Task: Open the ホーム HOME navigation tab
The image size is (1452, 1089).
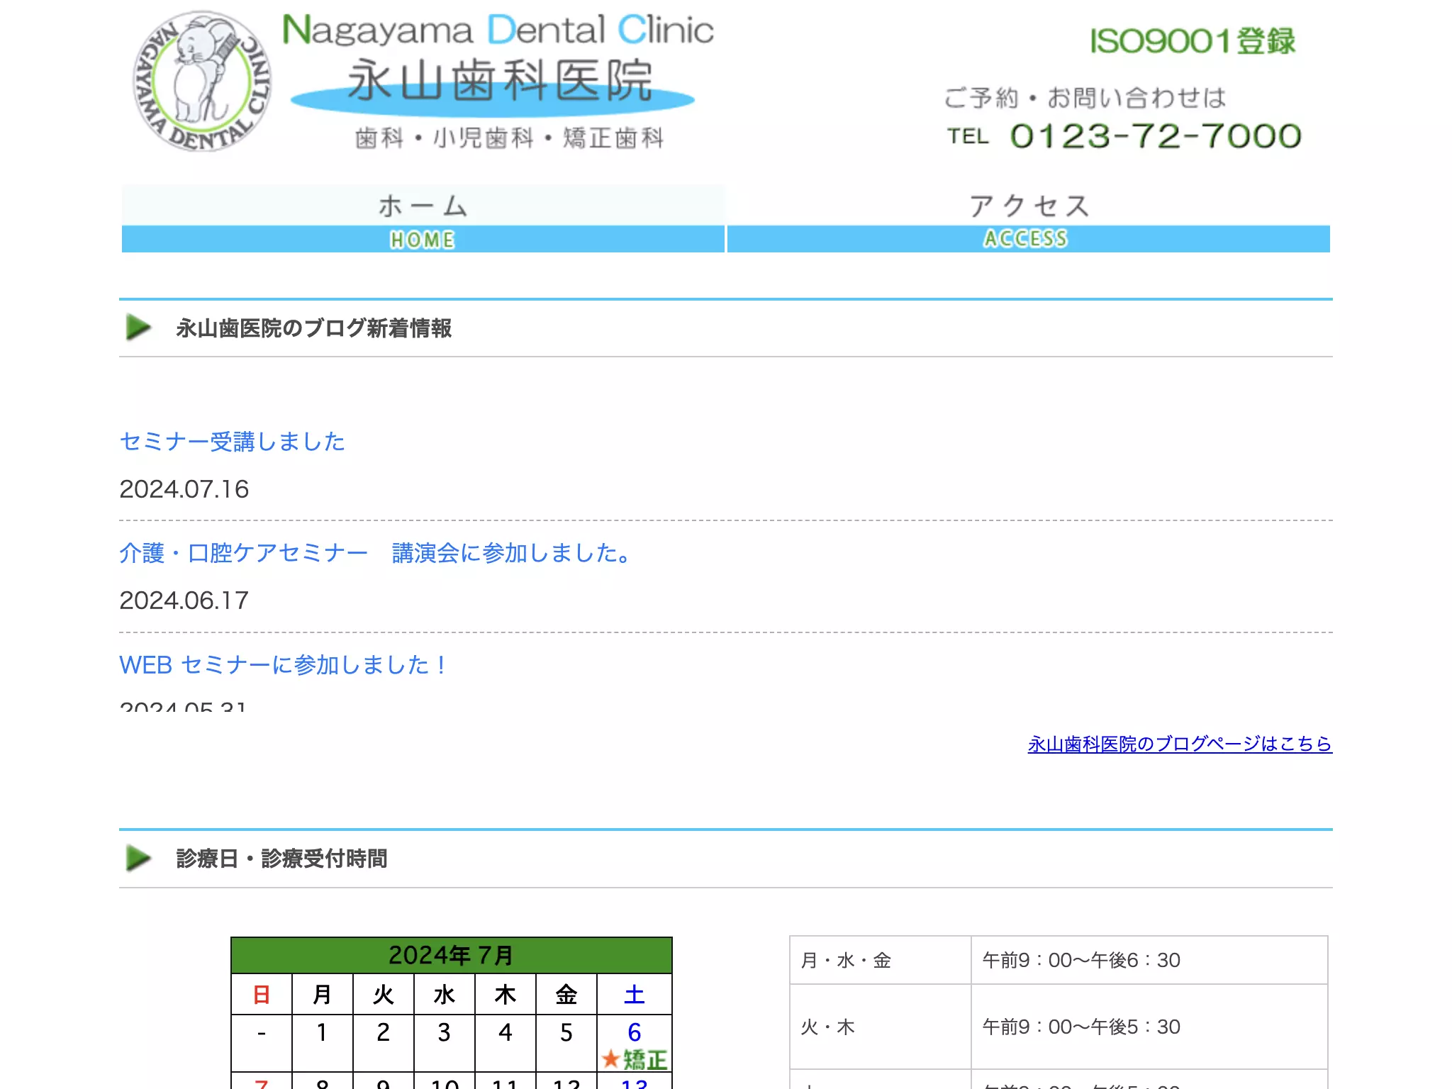Action: 423,219
